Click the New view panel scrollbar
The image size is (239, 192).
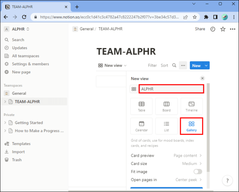[208, 127]
